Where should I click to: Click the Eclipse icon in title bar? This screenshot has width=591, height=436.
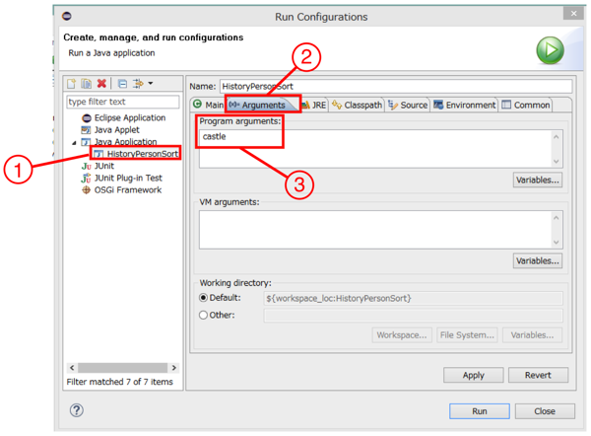tap(67, 16)
